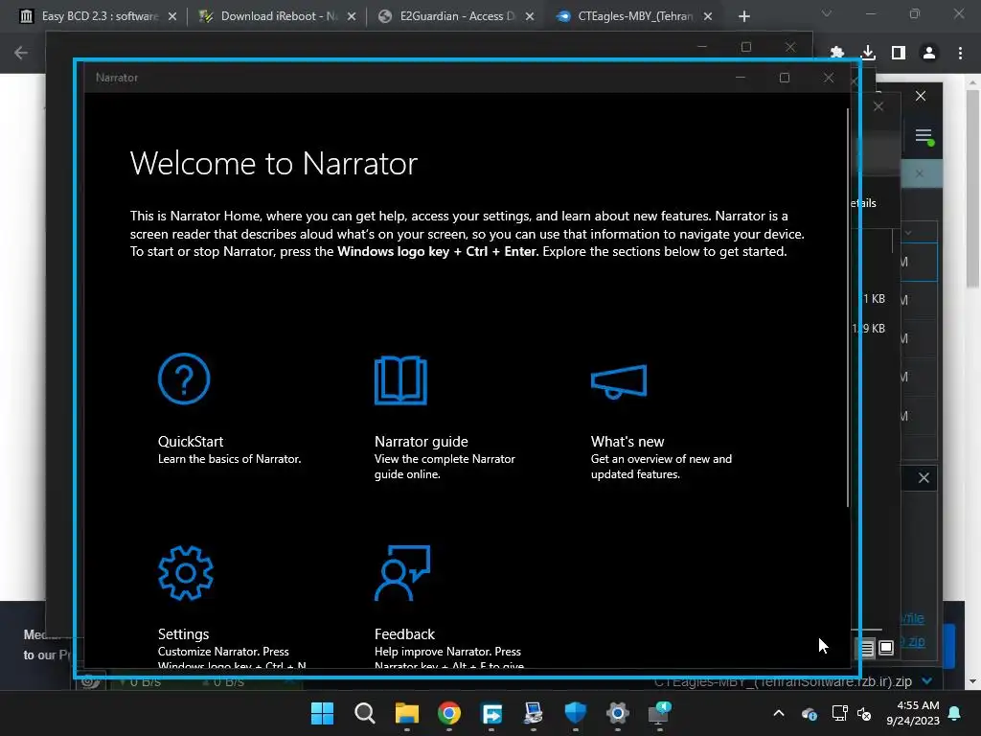The width and height of the screenshot is (981, 736).
Task: Open the browser profile icon
Action: pos(929,54)
